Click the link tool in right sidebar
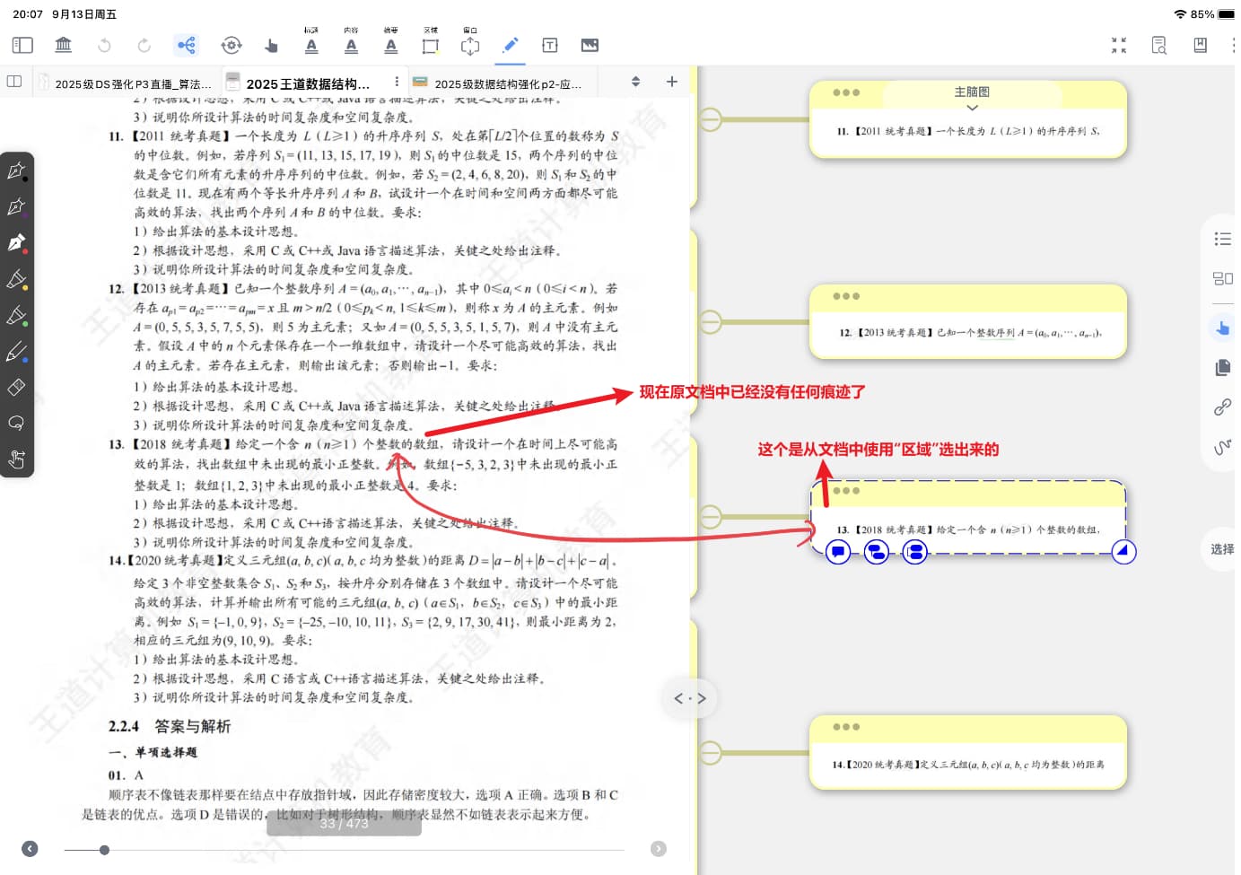The image size is (1241, 875). tap(1222, 407)
